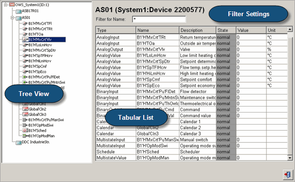Select the Outside air temper description cell
Image resolution: width=295 pixels, height=182 pixels.
(197, 43)
